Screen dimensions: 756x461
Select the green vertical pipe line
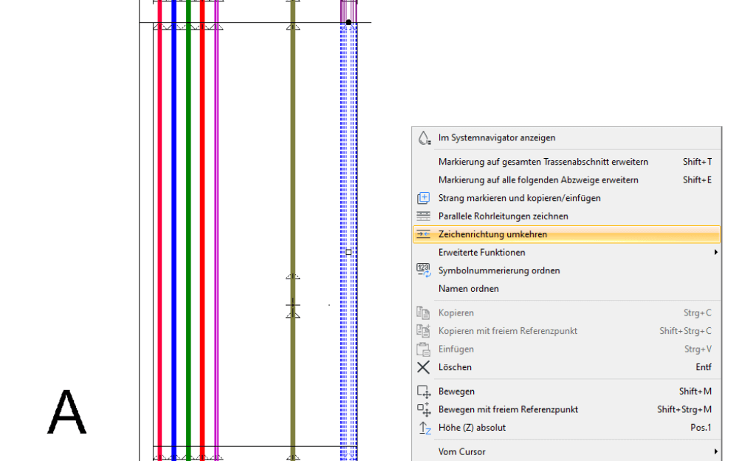(188, 222)
